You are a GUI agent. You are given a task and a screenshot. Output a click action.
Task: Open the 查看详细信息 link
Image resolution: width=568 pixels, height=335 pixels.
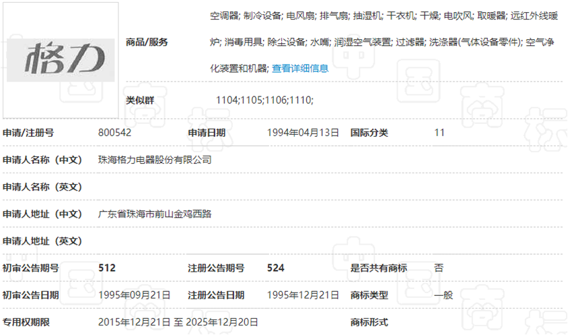(299, 68)
